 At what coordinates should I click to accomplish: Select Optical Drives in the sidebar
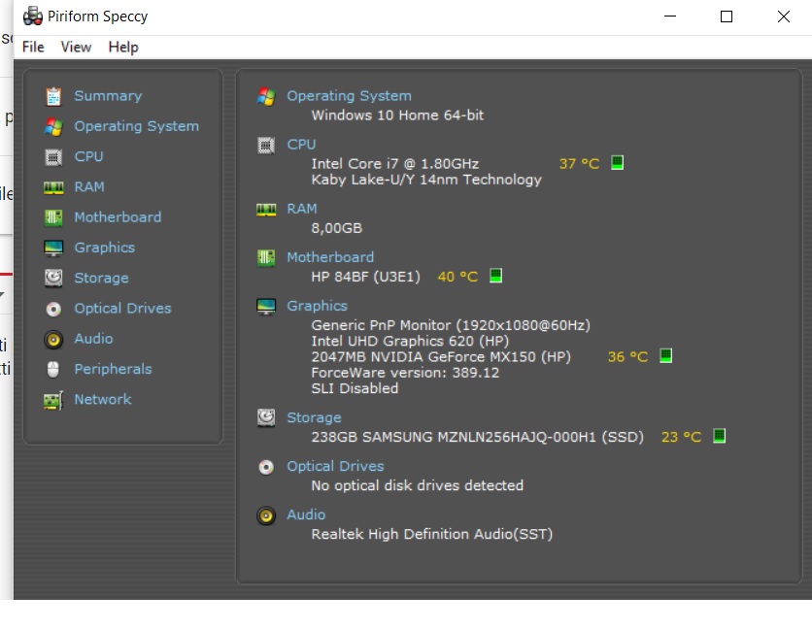pos(122,308)
